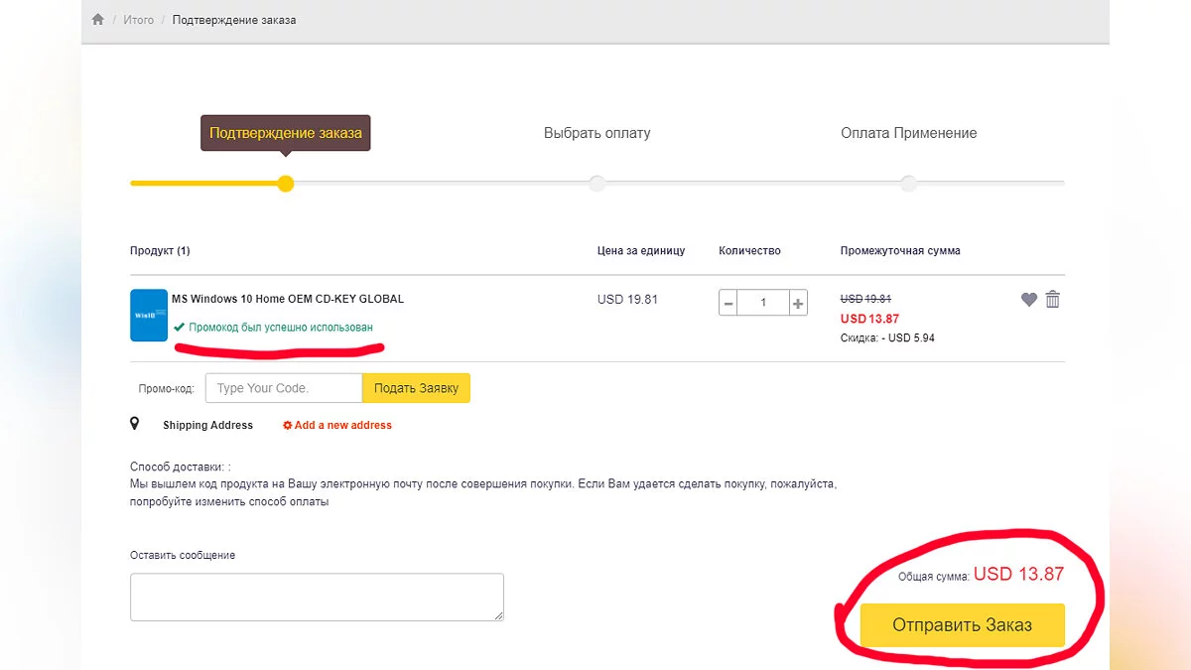This screenshot has height=670, width=1191.
Task: Open Итого breadcrumb link
Action: coord(139,20)
